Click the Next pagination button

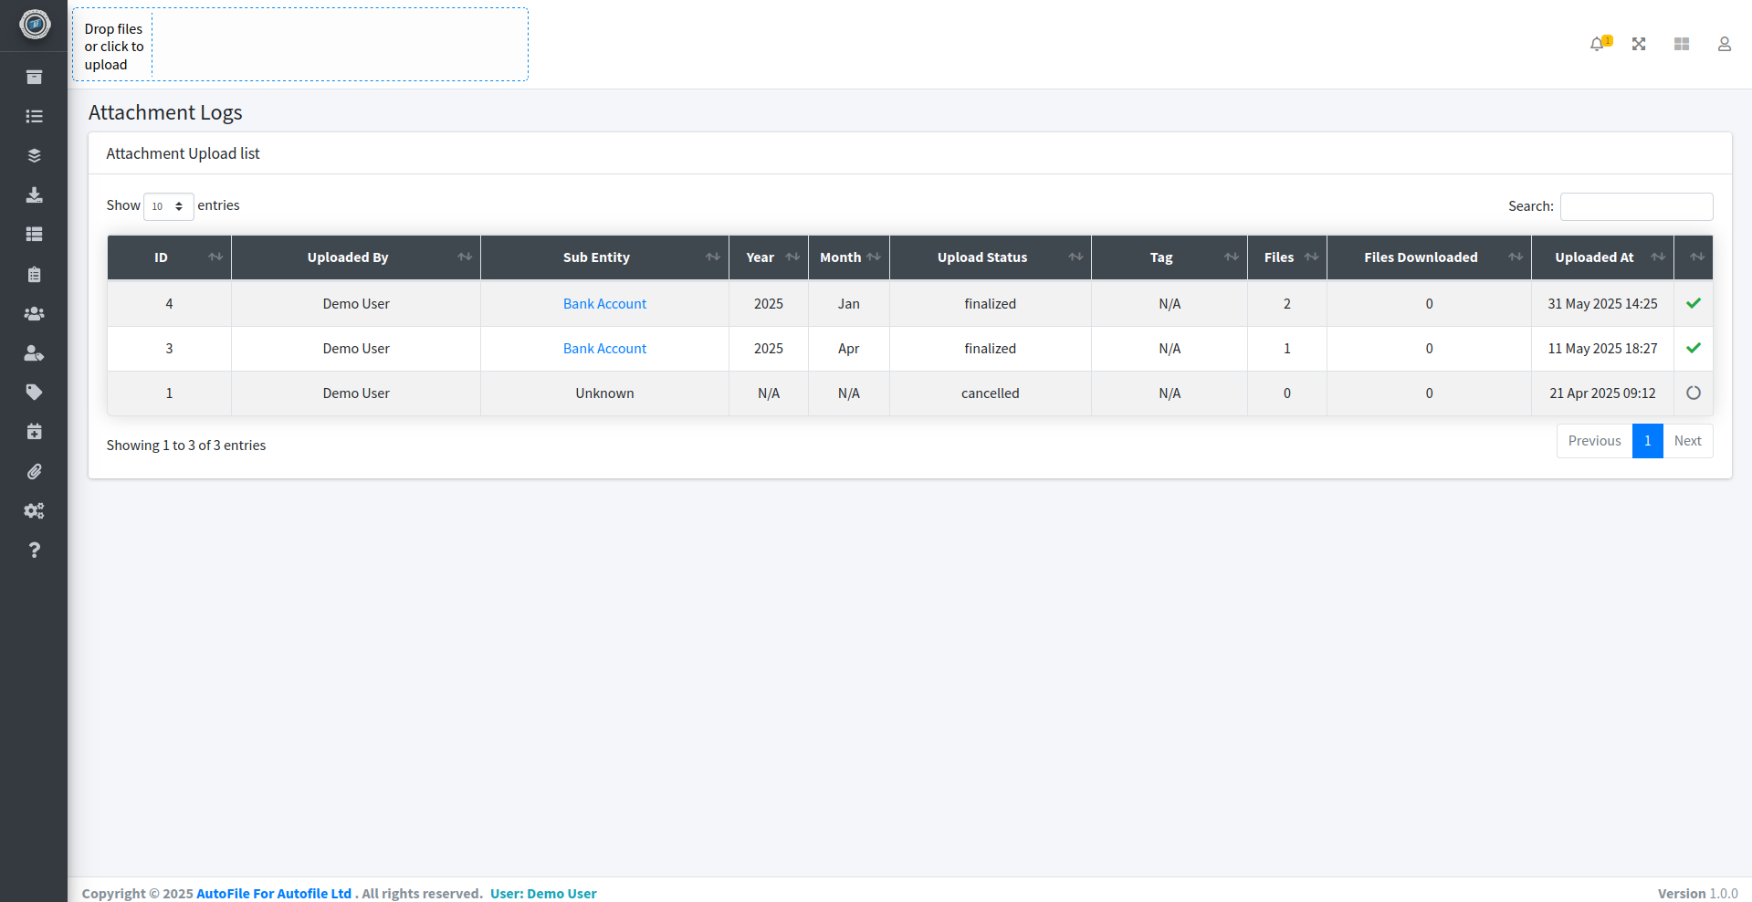coord(1688,441)
